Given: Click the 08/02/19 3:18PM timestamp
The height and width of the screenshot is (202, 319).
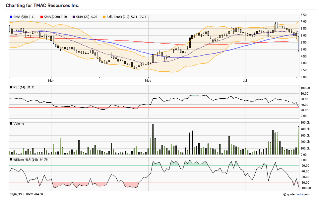Looking at the screenshot, I should pos(26,194).
